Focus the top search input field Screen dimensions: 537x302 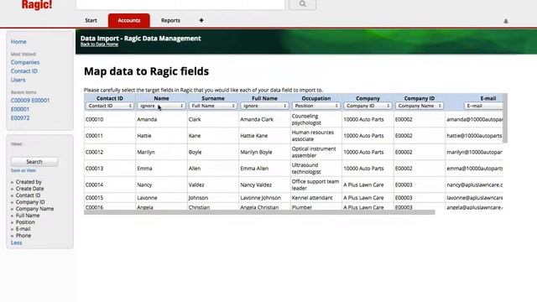(x=180, y=4)
